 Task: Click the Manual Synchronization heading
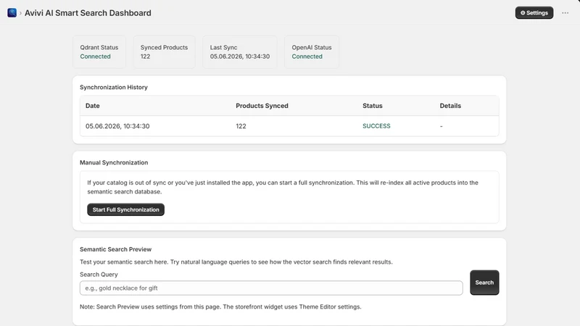click(x=114, y=162)
